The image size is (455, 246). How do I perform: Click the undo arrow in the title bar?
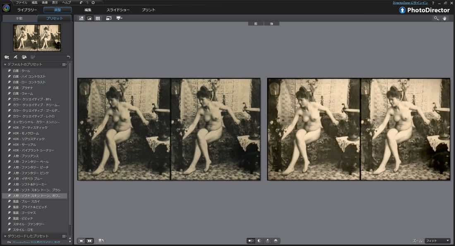tap(81, 2)
